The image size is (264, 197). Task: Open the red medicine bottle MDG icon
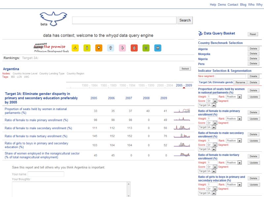134,48
